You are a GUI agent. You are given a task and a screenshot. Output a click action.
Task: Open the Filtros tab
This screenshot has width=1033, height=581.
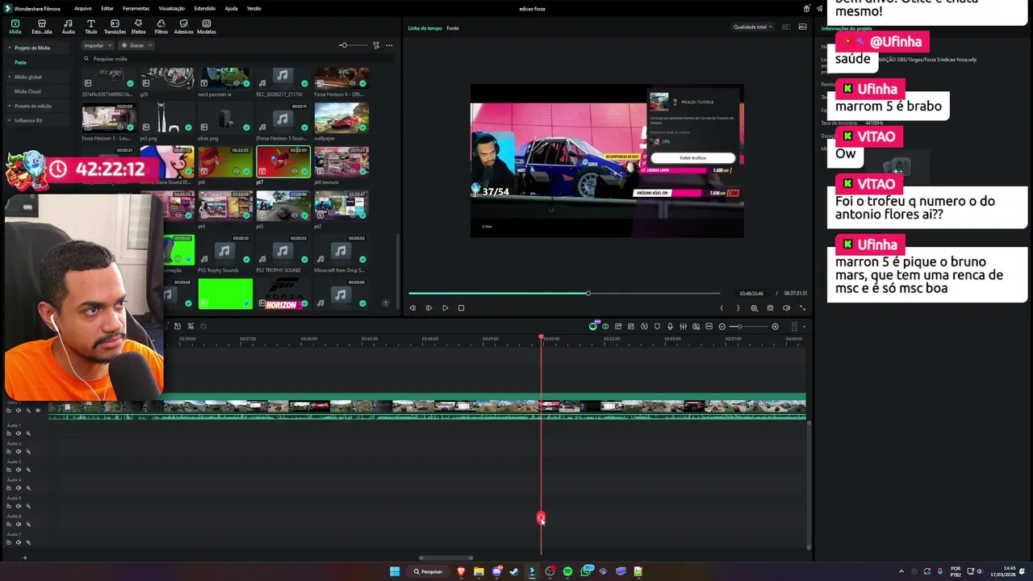pos(161,27)
